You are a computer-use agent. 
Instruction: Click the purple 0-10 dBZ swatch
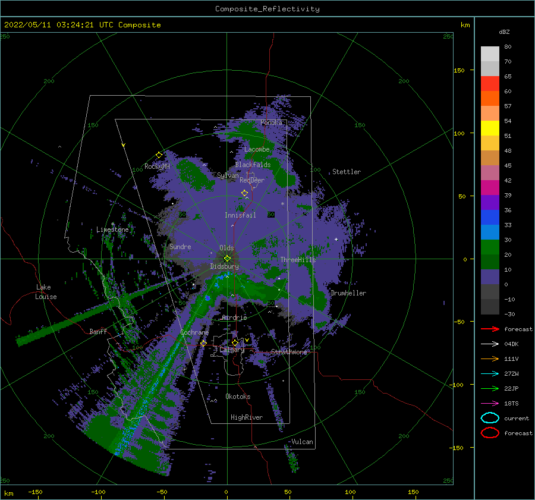tap(490, 277)
